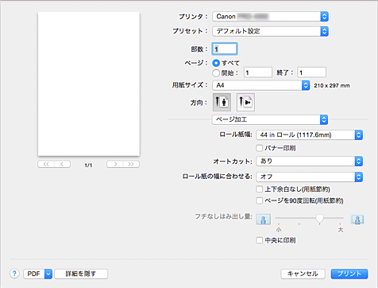
Task: Go to first preview page
Action: tap(46, 164)
